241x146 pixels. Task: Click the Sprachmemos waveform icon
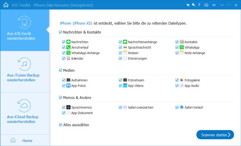pos(68,107)
